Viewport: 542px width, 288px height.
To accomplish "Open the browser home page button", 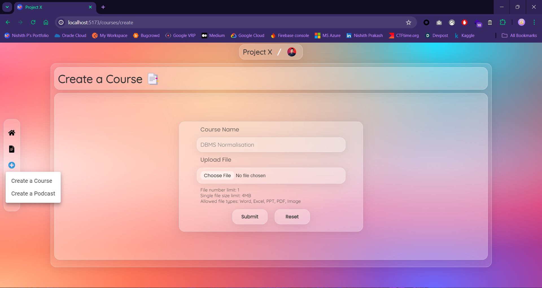I will (x=46, y=22).
